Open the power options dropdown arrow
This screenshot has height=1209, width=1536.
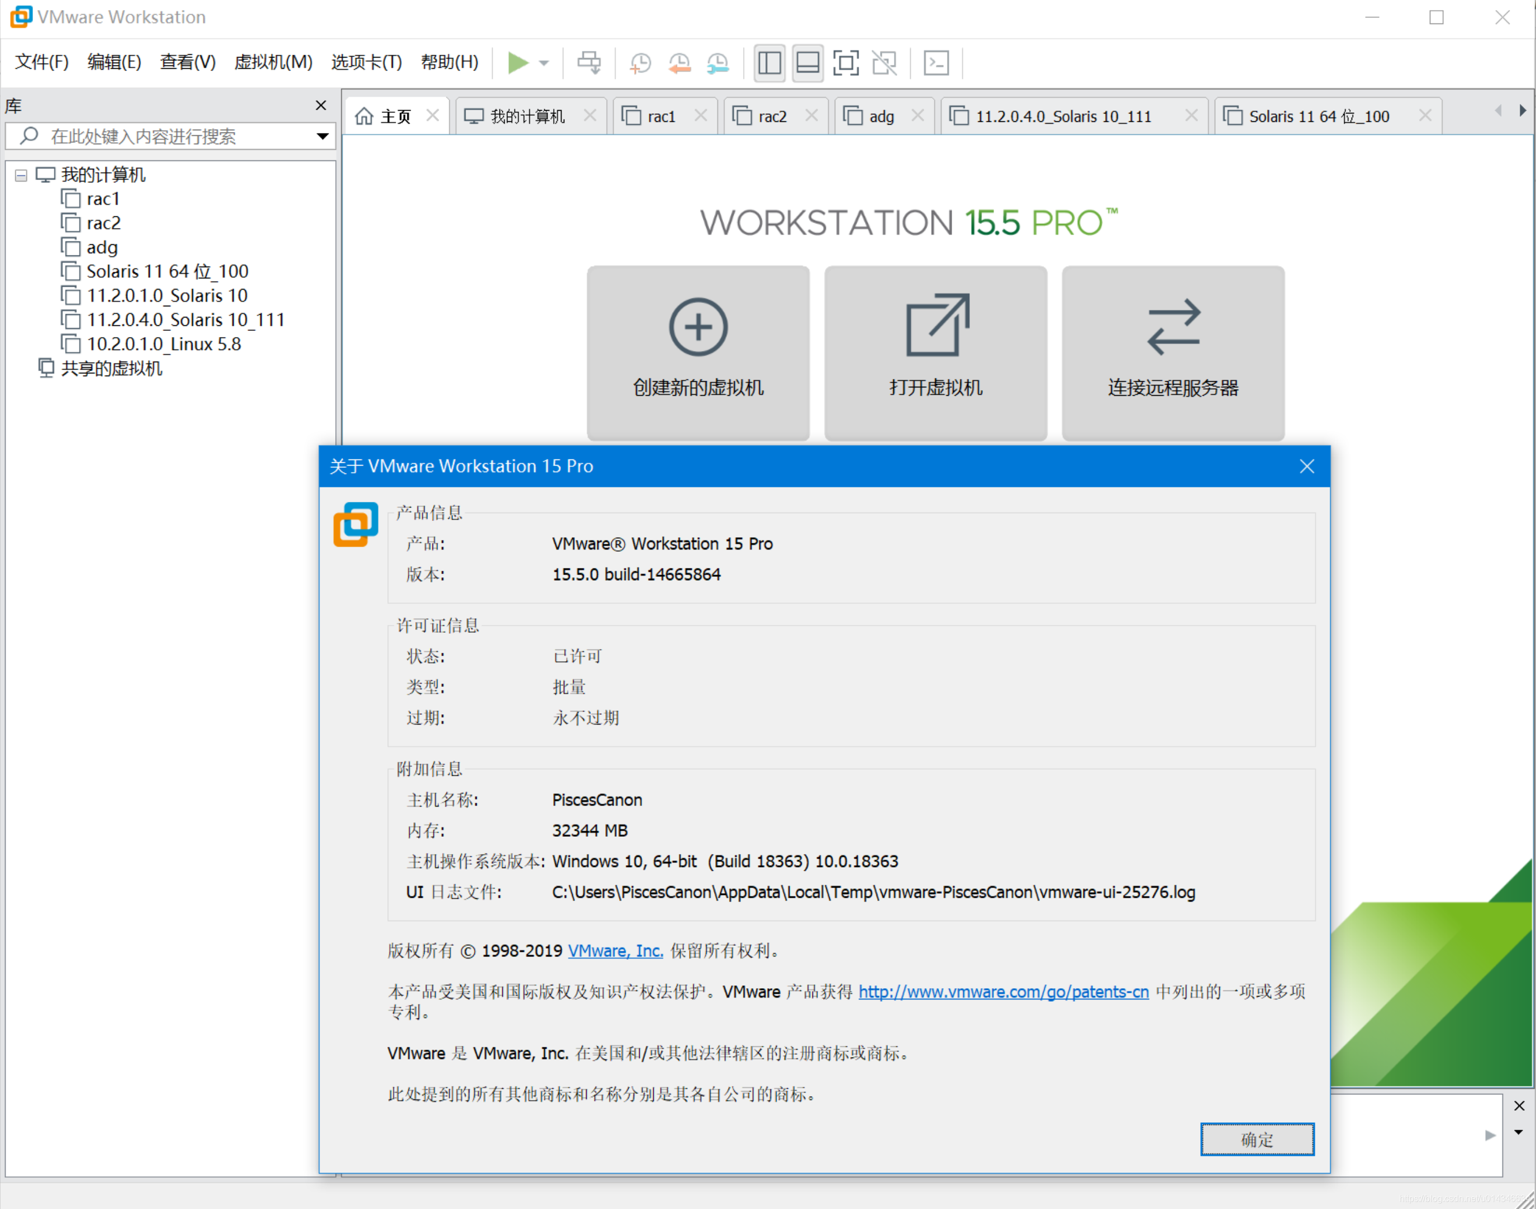(544, 63)
